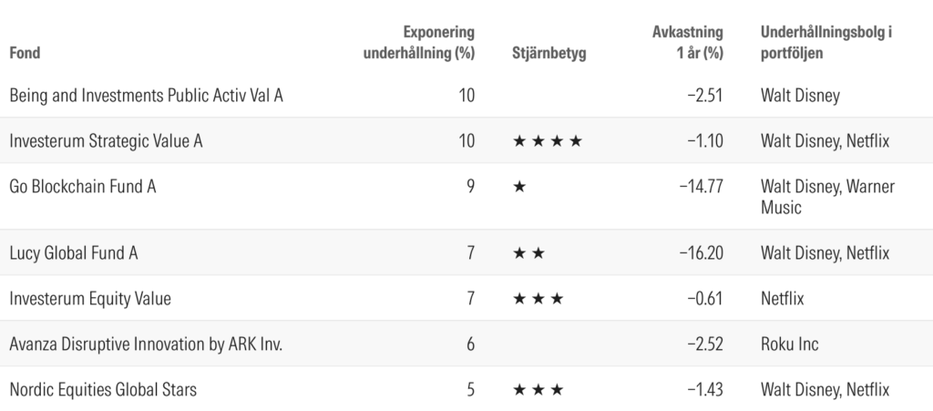Click the single star rating of Go Blockchain Fund A

pos(519,187)
